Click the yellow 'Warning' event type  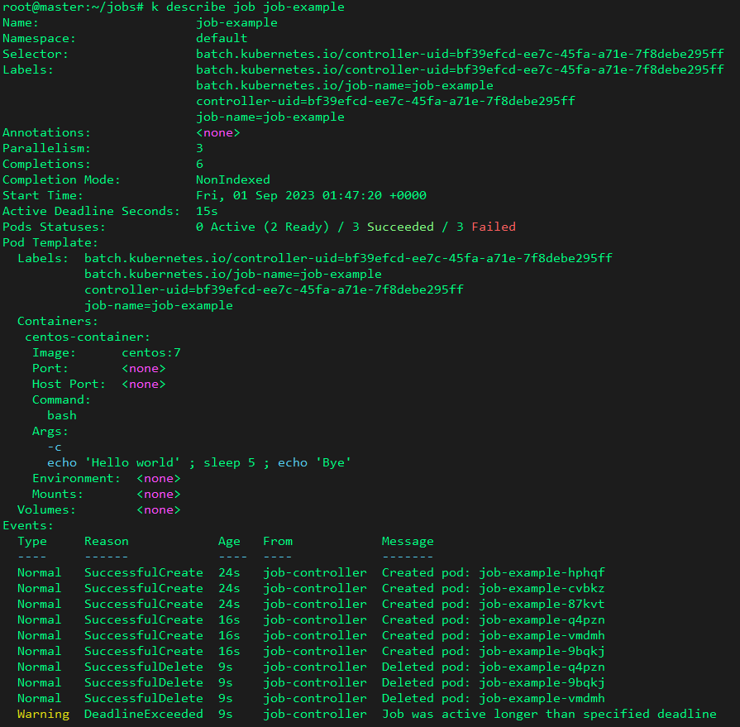pos(44,714)
